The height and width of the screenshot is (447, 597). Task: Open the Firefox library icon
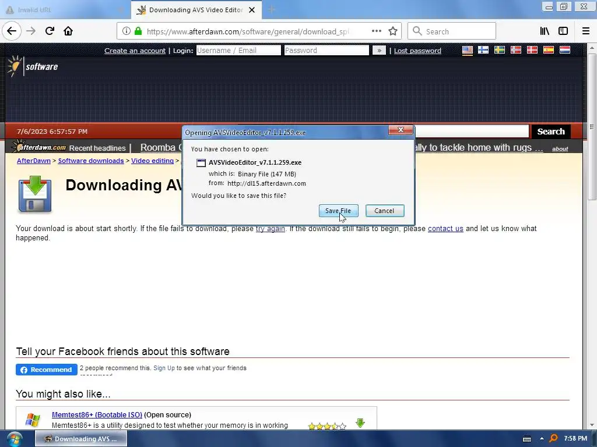tap(545, 31)
